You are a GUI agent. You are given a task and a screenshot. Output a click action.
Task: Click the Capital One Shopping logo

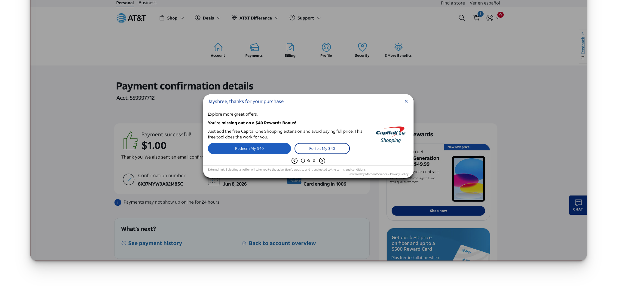pos(391,135)
